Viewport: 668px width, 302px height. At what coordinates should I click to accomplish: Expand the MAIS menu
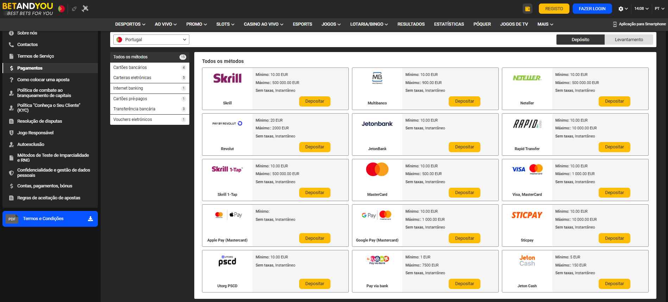pyautogui.click(x=545, y=24)
